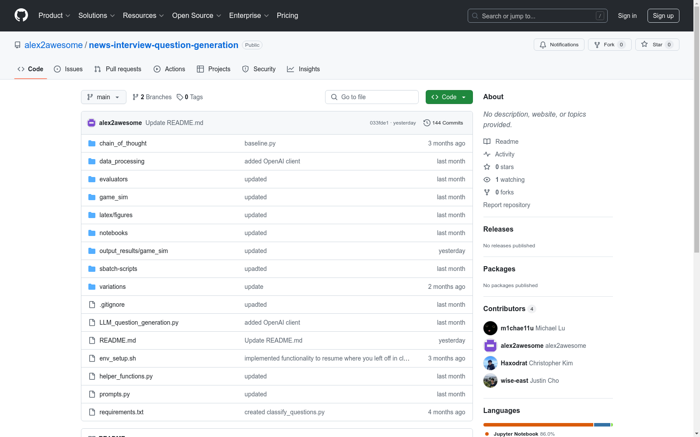Viewport: 700px width, 437px height.
Task: Focus the Go to file input
Action: [x=372, y=97]
